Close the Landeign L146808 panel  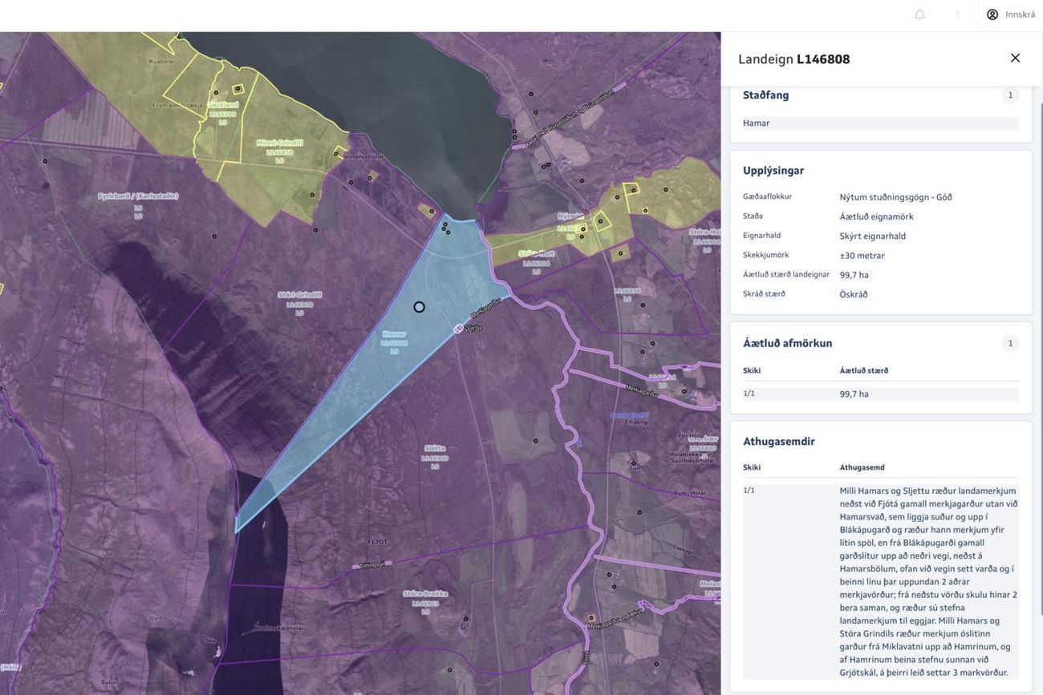1015,58
